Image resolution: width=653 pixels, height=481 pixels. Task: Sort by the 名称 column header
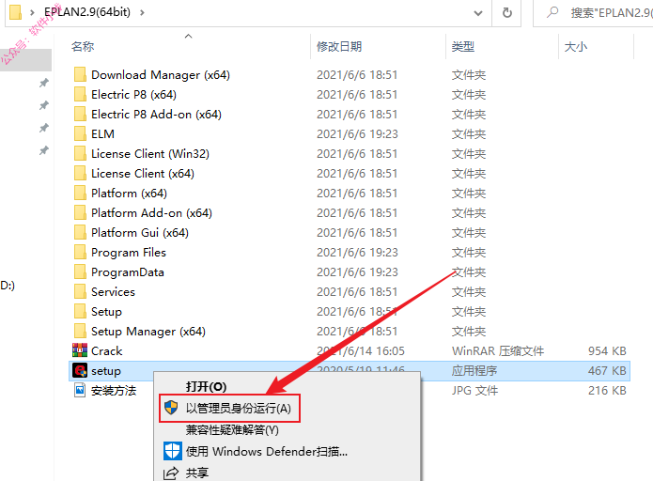point(83,46)
